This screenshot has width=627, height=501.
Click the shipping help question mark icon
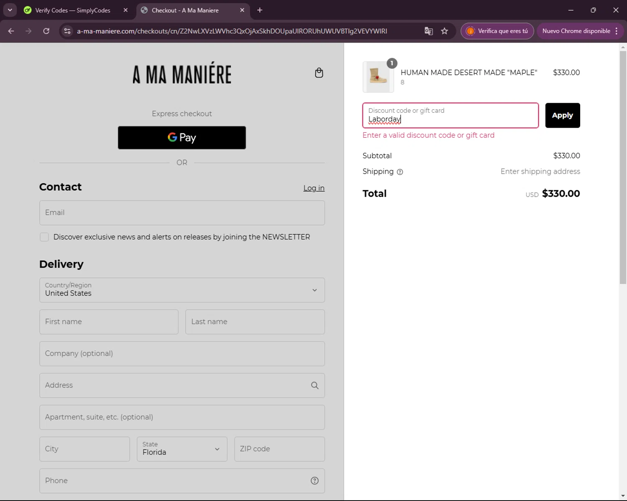click(x=400, y=172)
